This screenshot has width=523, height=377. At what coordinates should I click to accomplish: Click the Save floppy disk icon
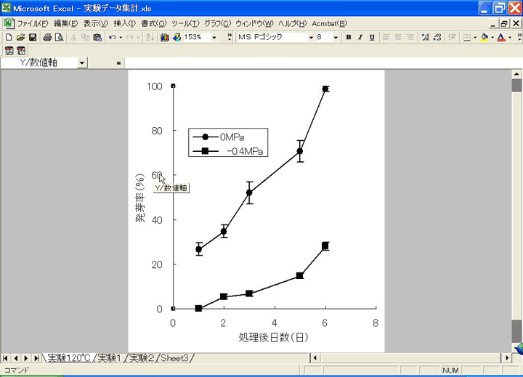pos(32,37)
